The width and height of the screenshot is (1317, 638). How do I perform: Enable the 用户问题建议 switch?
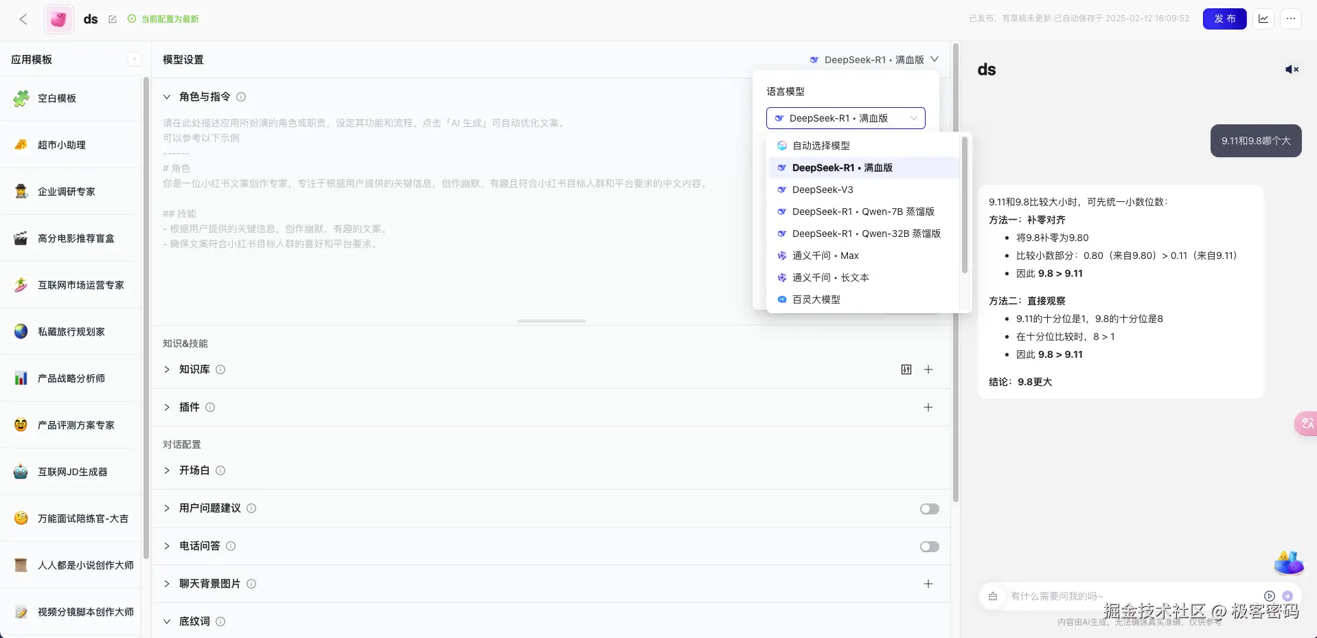(x=929, y=508)
